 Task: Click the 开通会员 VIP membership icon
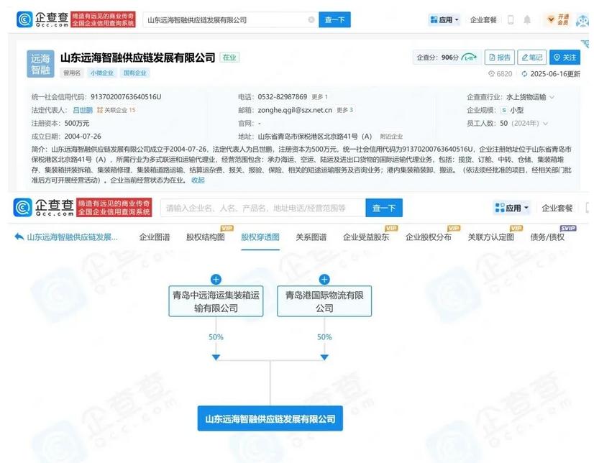[x=558, y=19]
